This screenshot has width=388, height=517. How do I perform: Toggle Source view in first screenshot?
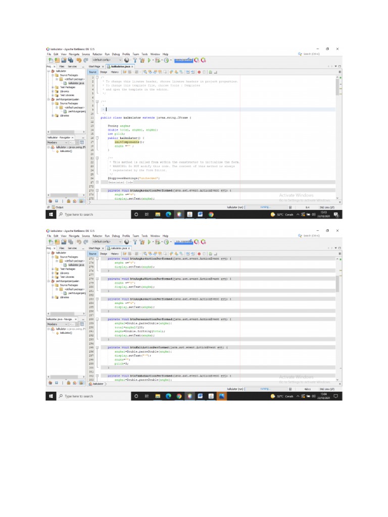93,72
